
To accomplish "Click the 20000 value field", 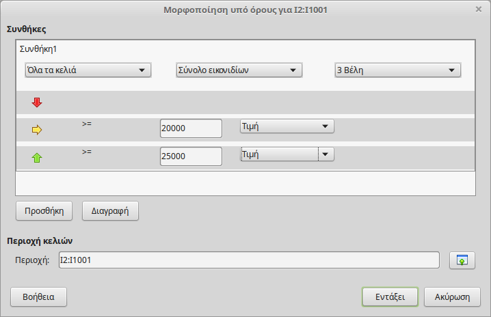I will (x=190, y=128).
